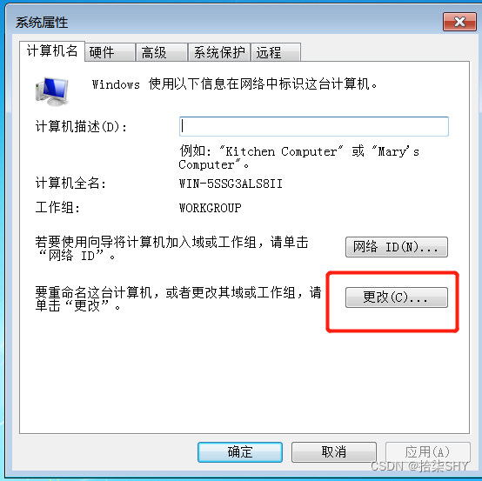
Task: Dismiss dialog with 取消 button
Action: [334, 451]
